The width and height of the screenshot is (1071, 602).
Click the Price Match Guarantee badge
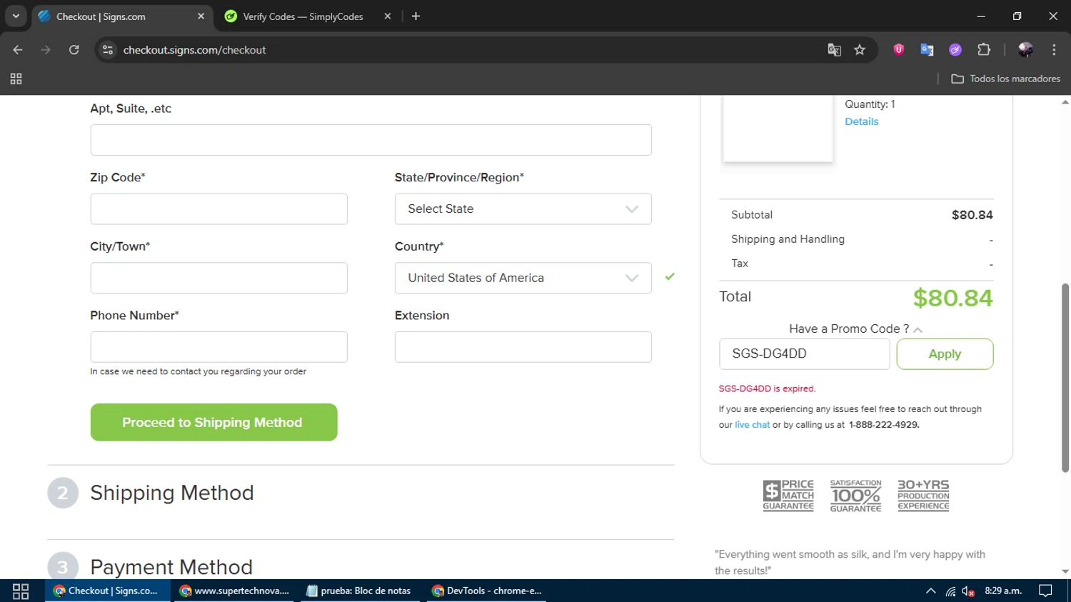[x=788, y=496]
